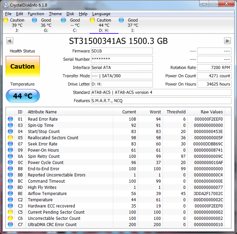Click the Rotation Rate field 7200 RPM
237x234 pixels.
click(x=214, y=68)
